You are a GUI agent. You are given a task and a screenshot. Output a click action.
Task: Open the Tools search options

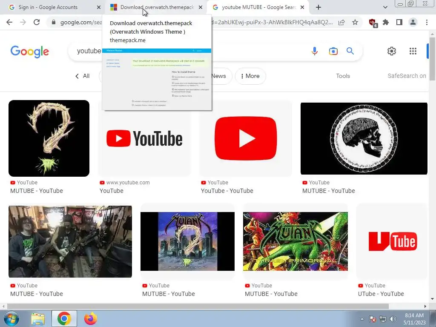pyautogui.click(x=343, y=76)
